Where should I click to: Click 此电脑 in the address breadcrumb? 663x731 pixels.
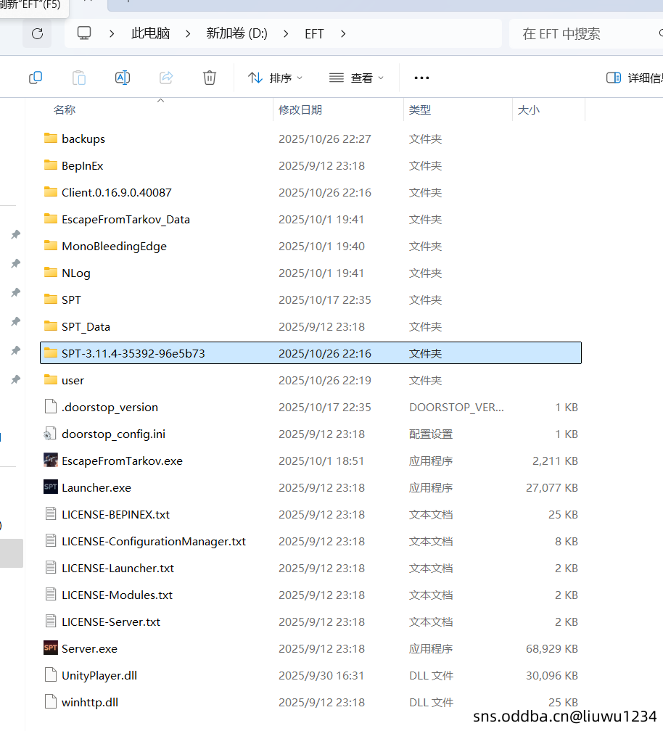click(x=150, y=33)
